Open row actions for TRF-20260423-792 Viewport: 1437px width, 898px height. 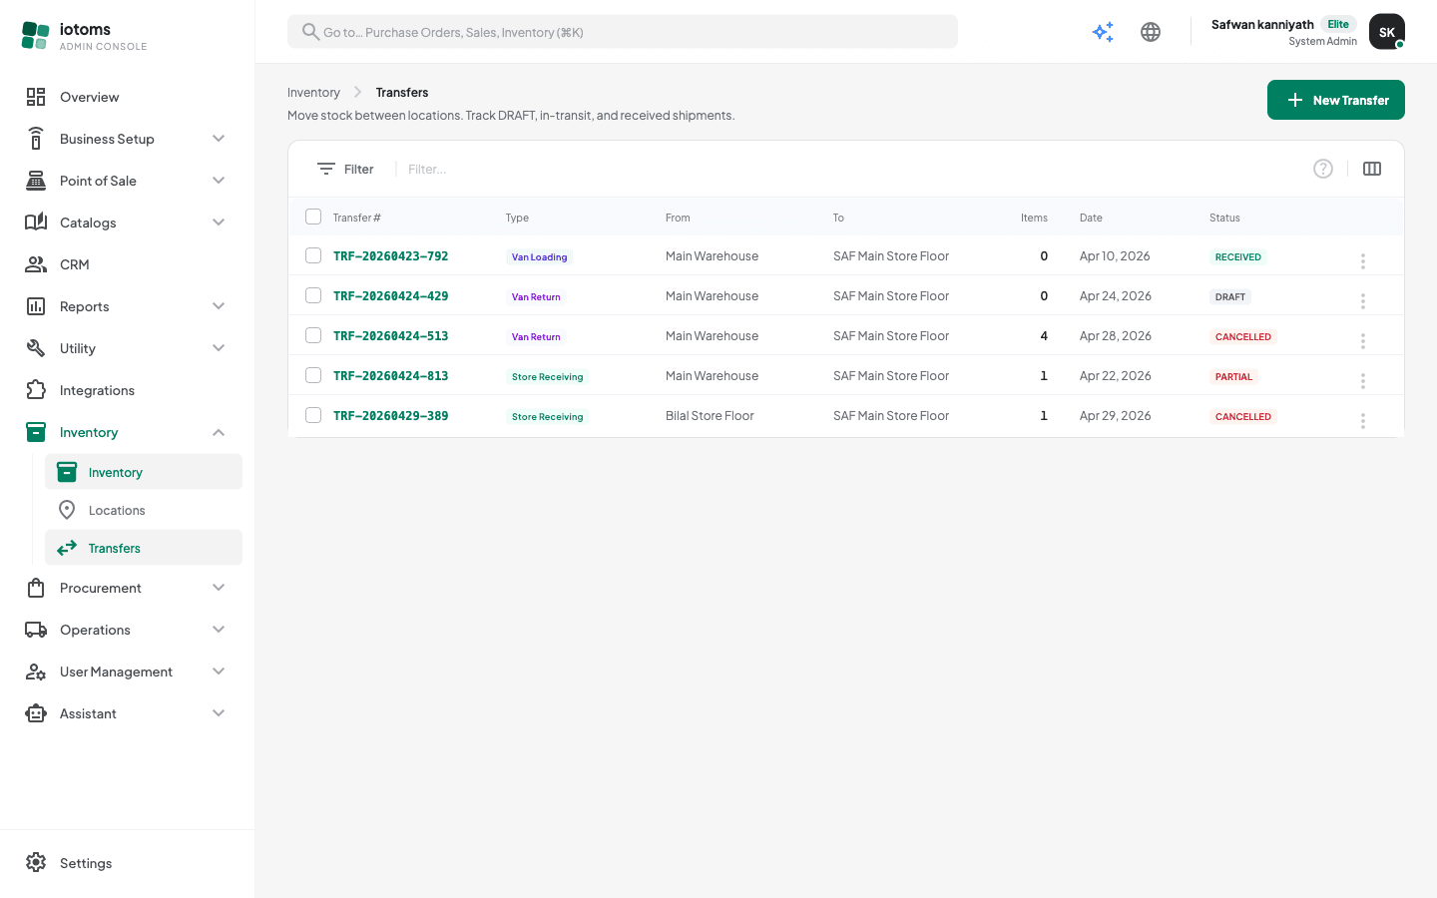[1362, 260]
